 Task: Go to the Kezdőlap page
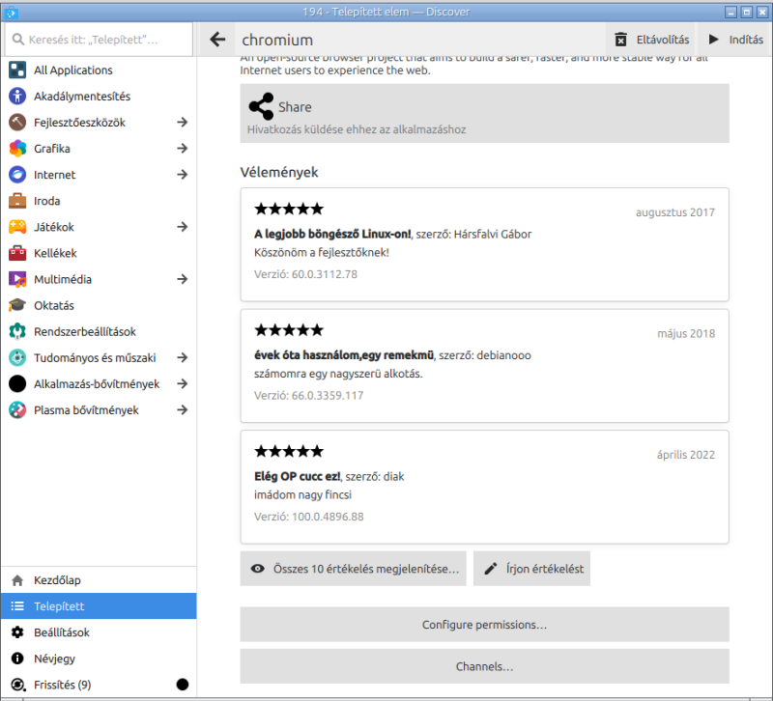click(99, 580)
